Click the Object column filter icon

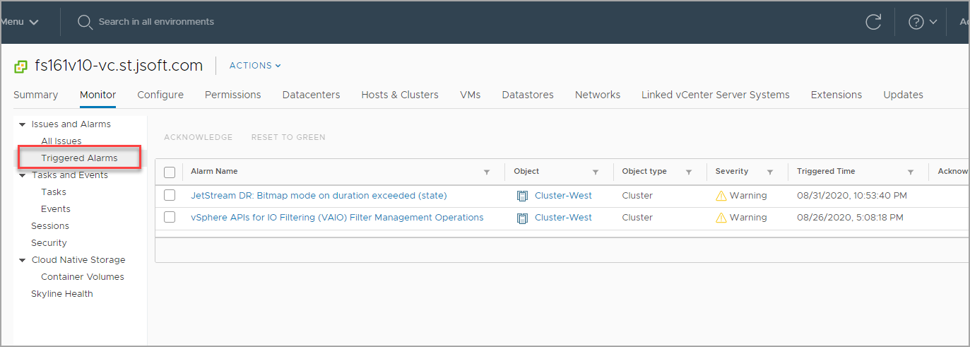(x=596, y=172)
